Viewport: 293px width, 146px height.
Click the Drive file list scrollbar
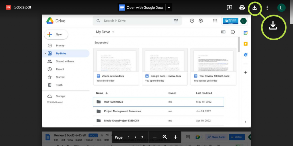239,44
